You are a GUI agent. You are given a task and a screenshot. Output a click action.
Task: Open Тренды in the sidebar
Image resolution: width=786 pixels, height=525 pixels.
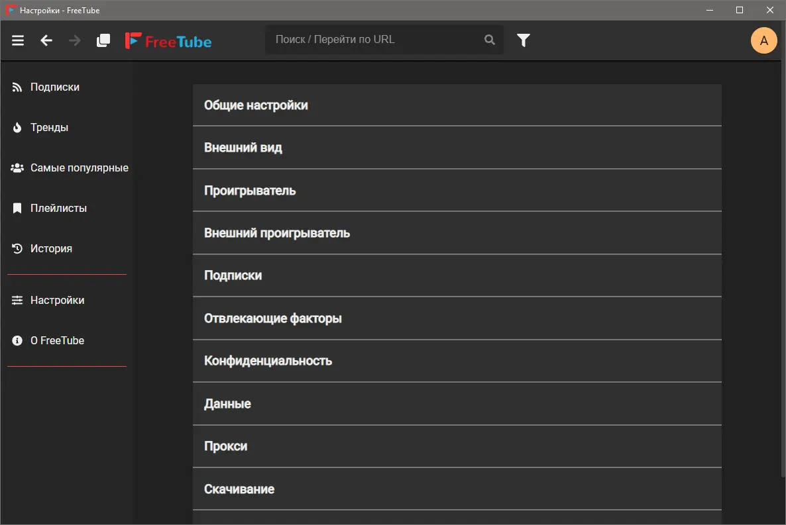(x=49, y=128)
